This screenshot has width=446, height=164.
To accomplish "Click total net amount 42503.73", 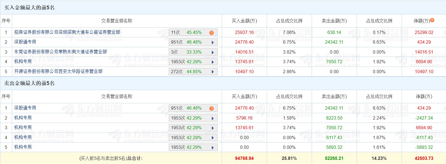I will 424,158.
